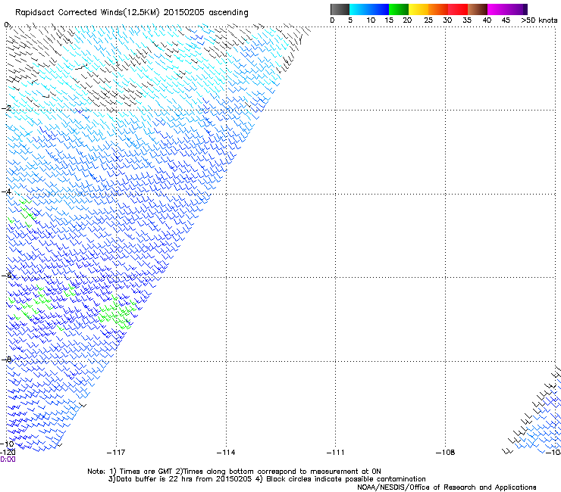The height and width of the screenshot is (492, 561).
Task: Click the legend label 40
Action: click(x=487, y=20)
